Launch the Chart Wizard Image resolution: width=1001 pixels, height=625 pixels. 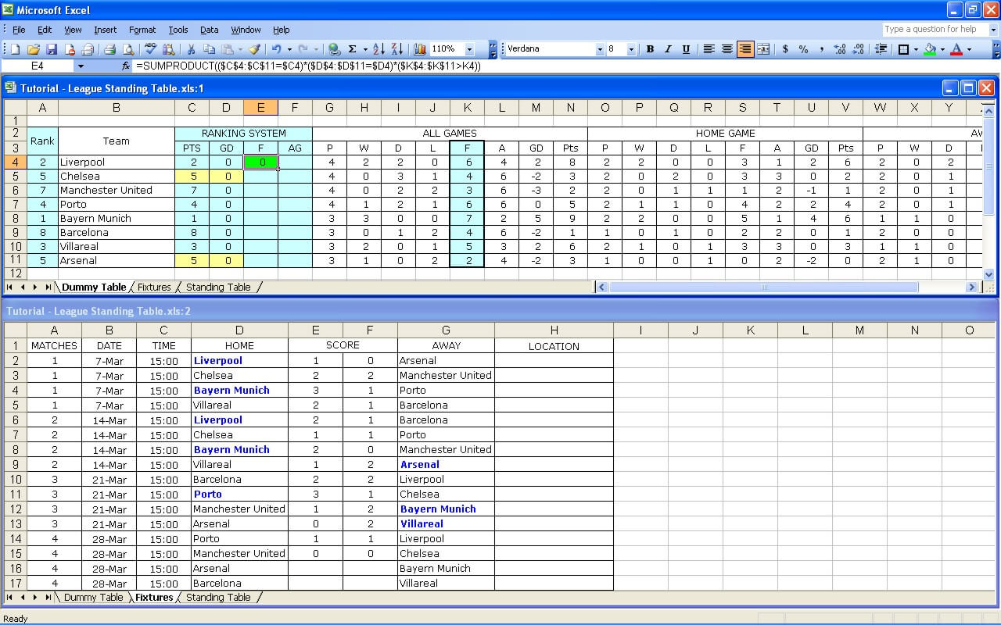[x=420, y=49]
